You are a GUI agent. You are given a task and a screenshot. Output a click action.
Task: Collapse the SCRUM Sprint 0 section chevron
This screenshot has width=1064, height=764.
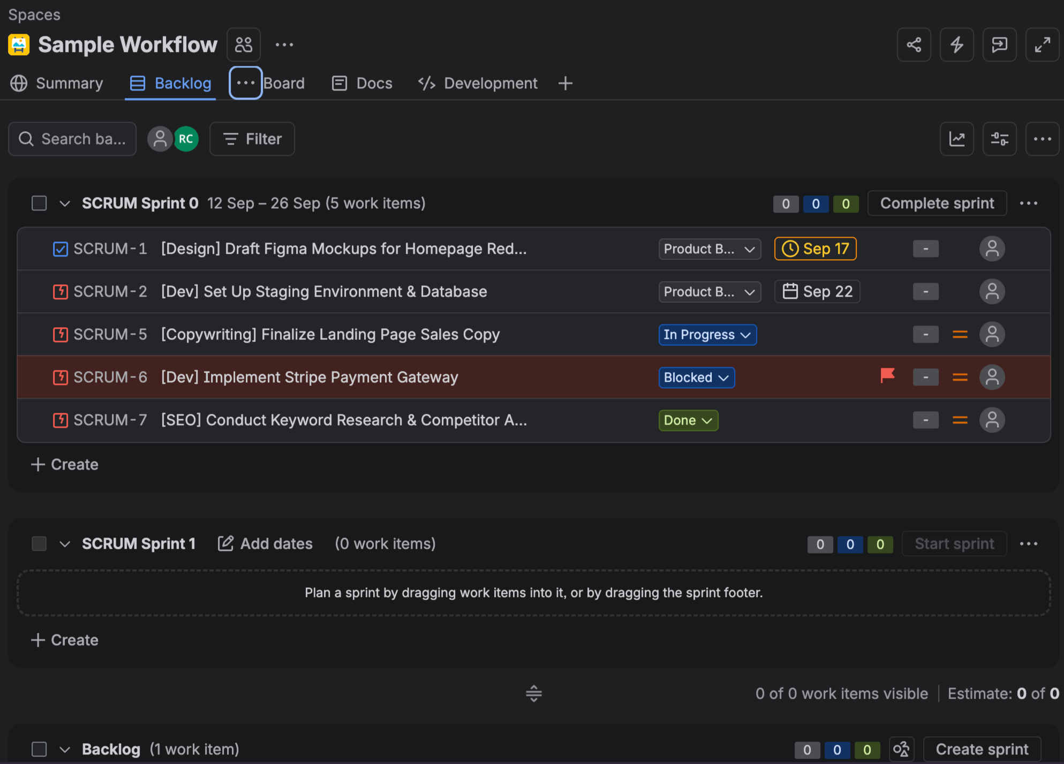click(x=65, y=203)
